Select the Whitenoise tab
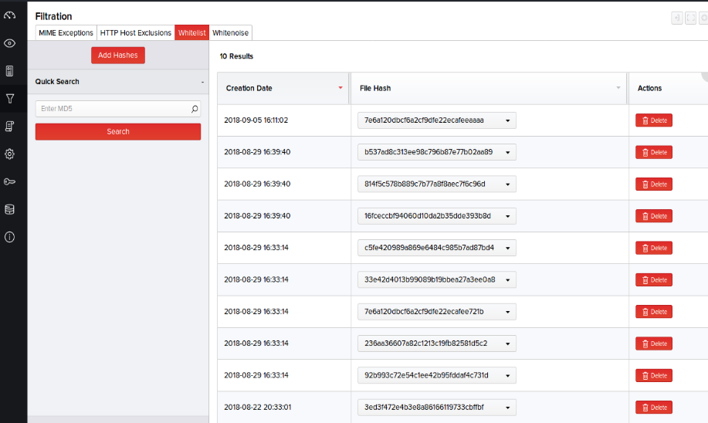 [x=231, y=32]
